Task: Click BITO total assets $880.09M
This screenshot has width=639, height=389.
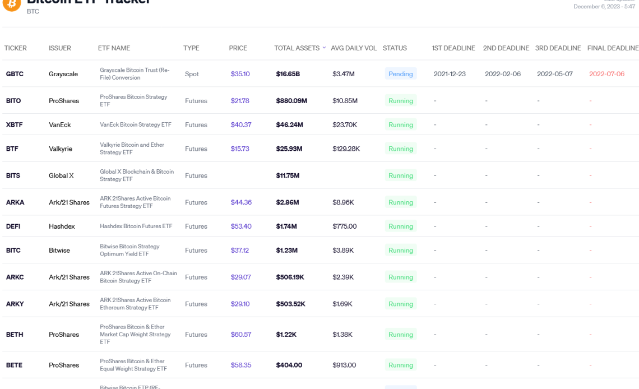Action: point(291,100)
